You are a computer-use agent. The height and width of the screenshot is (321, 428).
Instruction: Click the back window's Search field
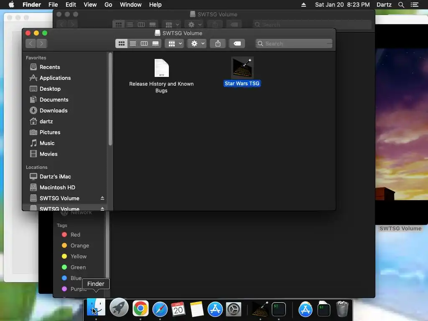pyautogui.click(x=312, y=25)
